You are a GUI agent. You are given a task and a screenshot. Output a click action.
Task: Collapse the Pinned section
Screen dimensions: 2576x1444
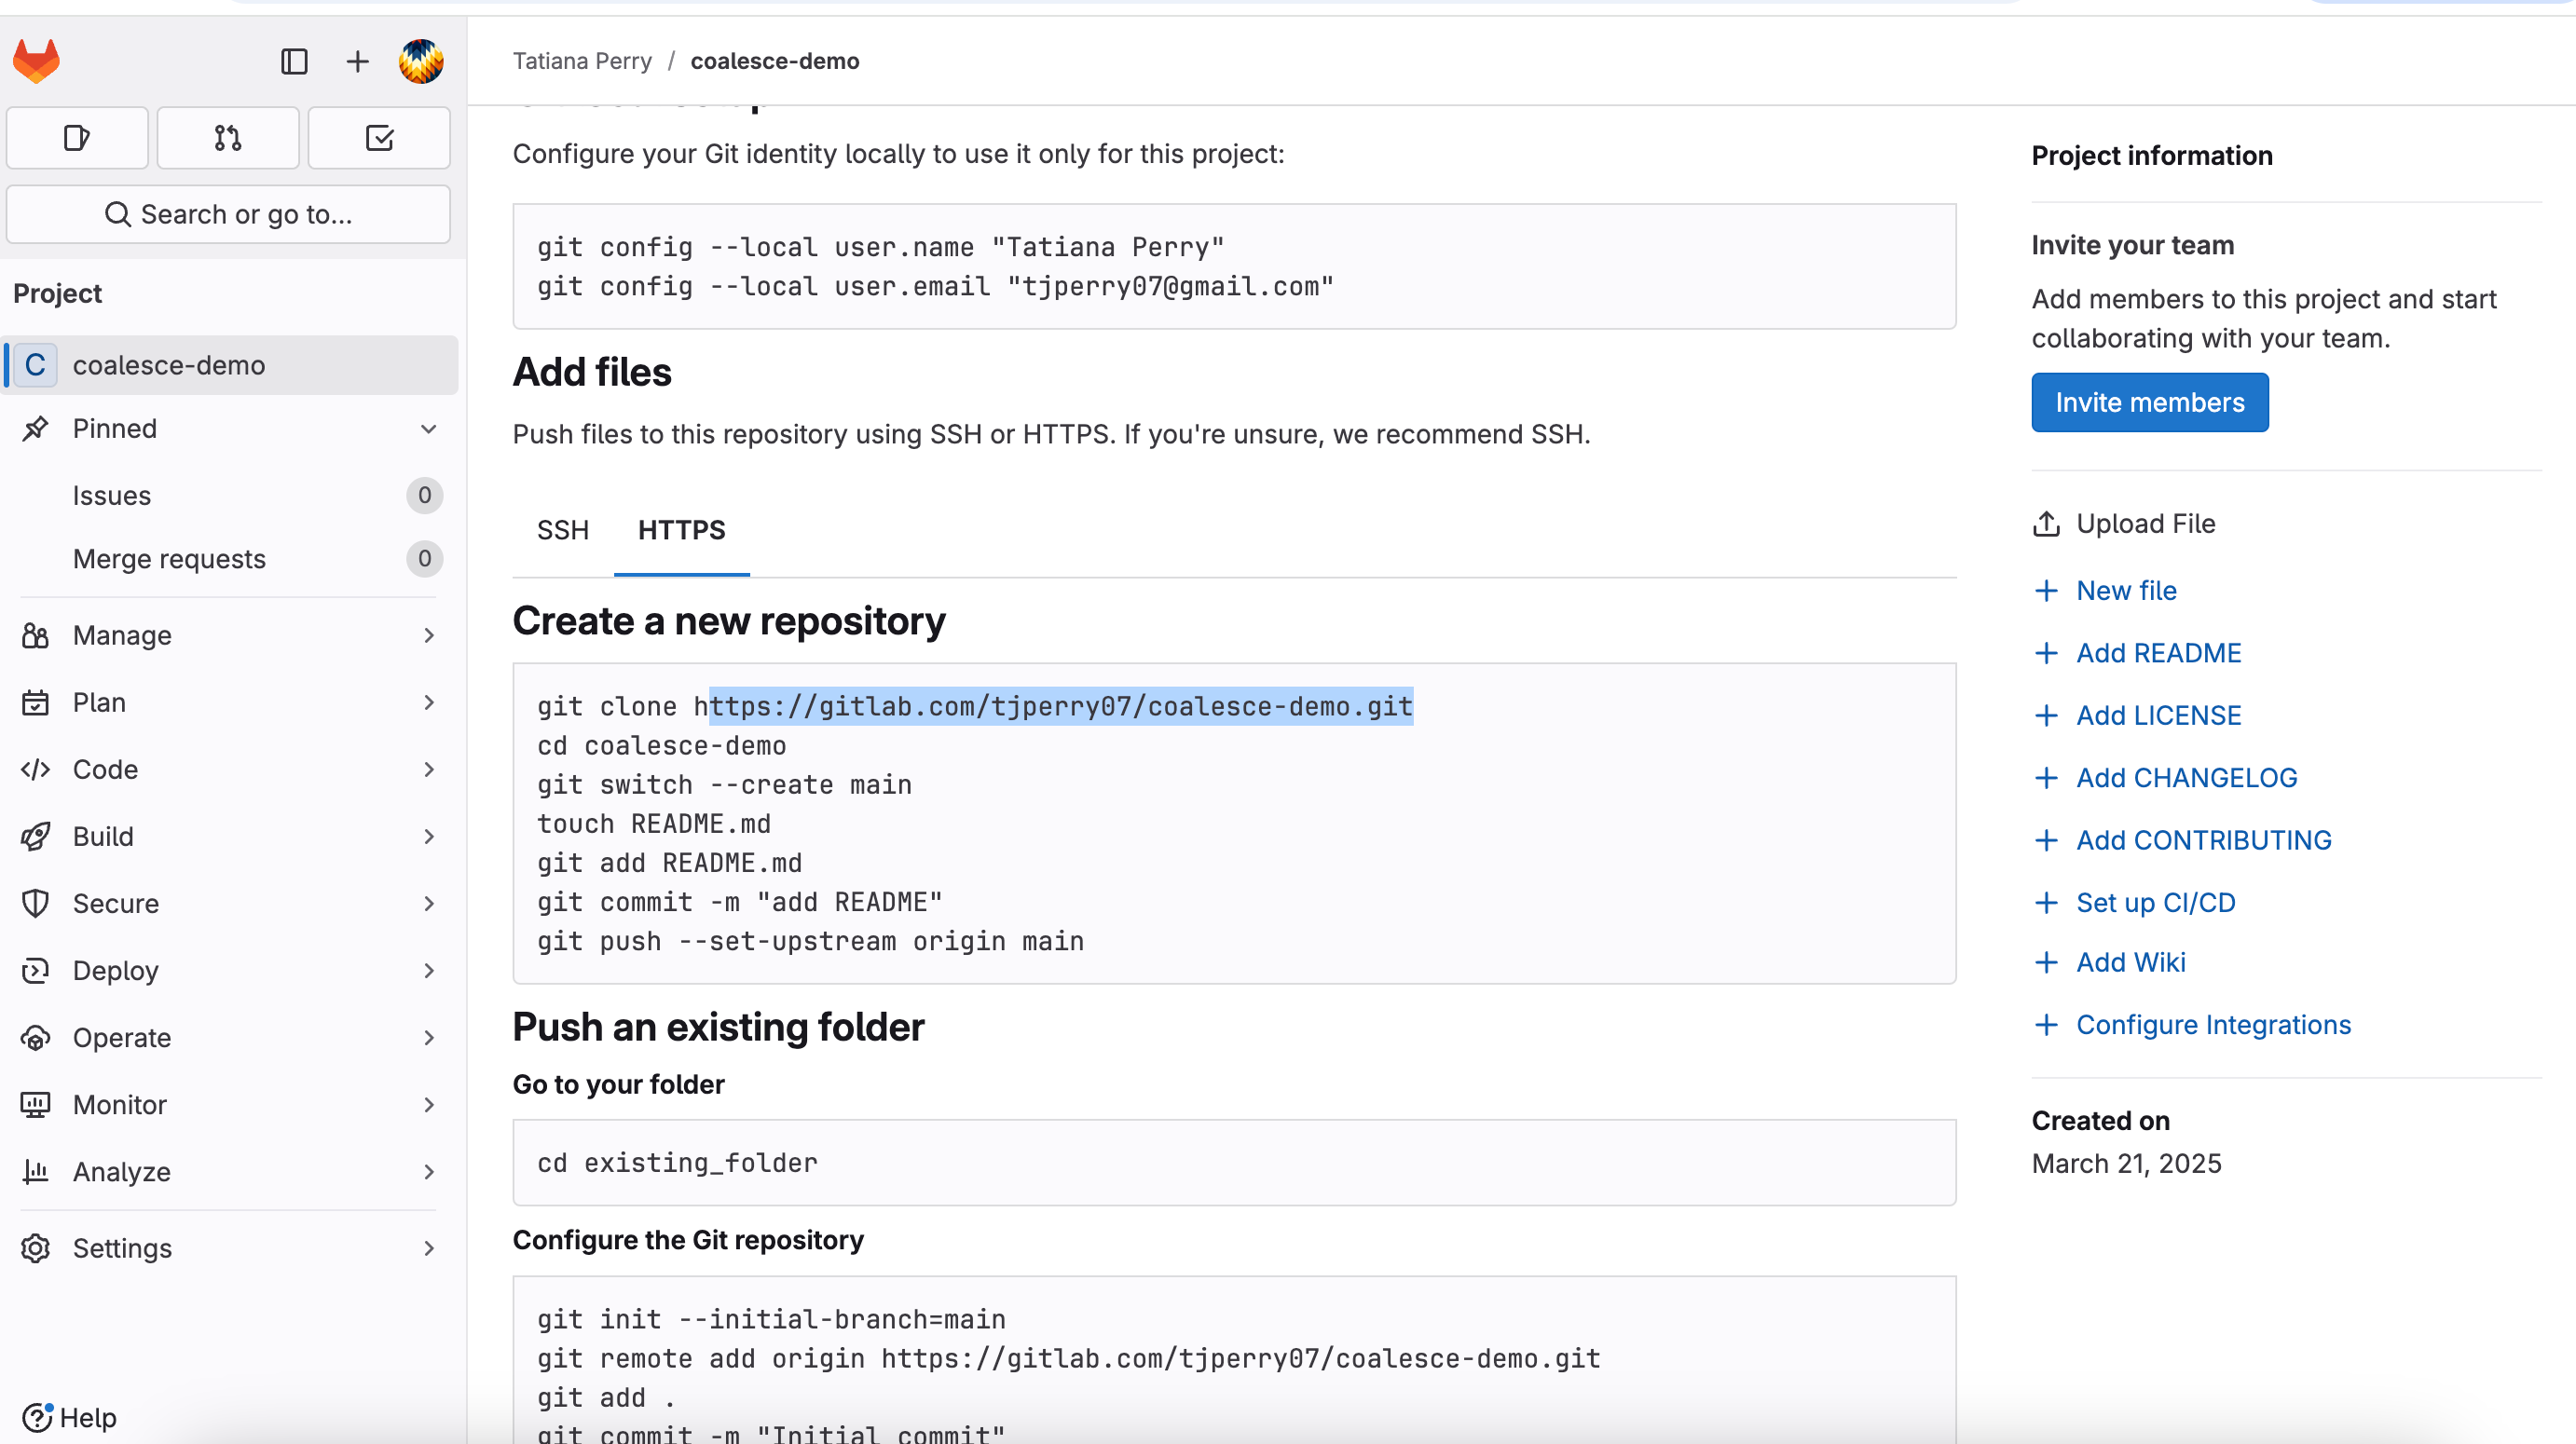429,428
